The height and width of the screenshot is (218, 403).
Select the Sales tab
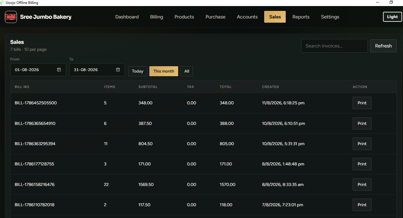coord(275,17)
